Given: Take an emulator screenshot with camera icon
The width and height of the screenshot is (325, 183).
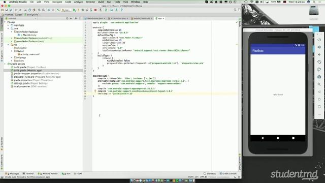Looking at the screenshot, I should pos(319,77).
